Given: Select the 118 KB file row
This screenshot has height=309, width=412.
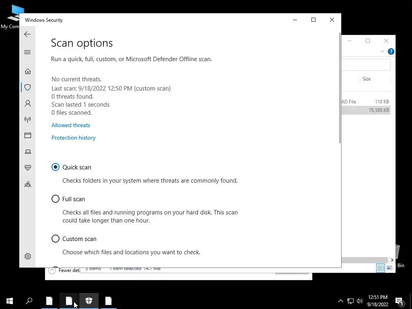Looking at the screenshot, I should pyautogui.click(x=366, y=102).
